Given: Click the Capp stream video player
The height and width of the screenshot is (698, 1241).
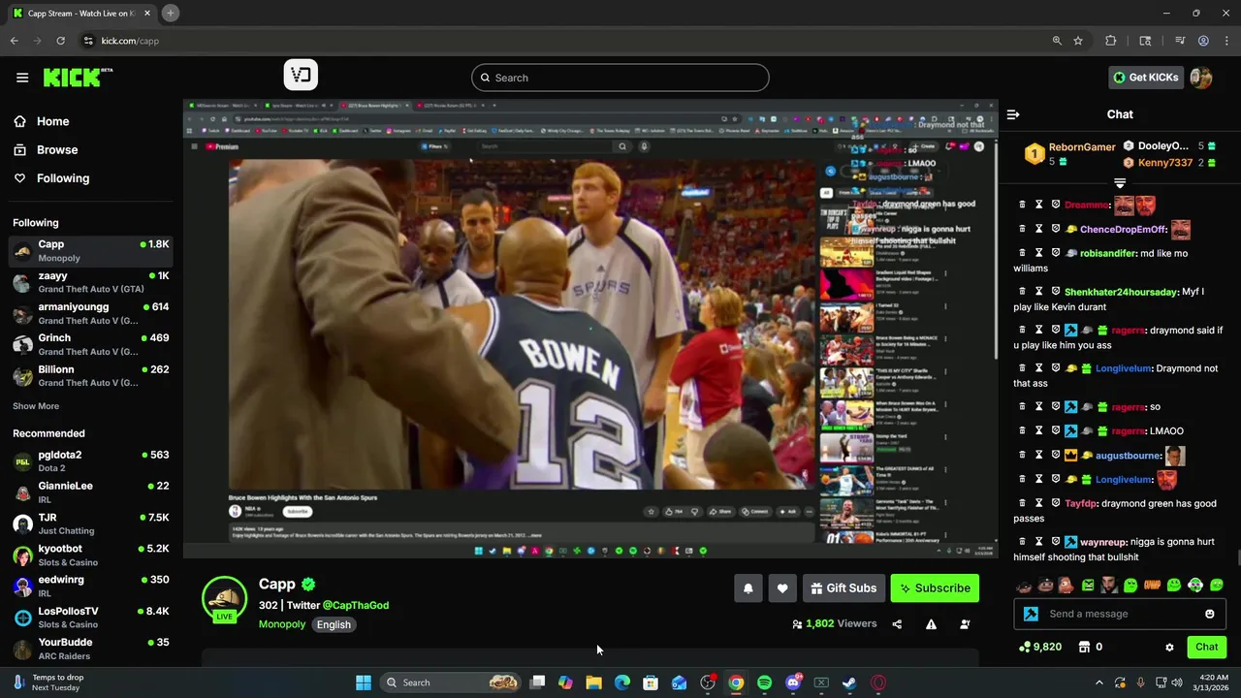Looking at the screenshot, I should [590, 328].
